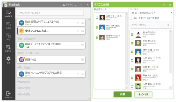Uncheck 清水 菜摘 (豊洲) in group list
This screenshot has width=176, height=102.
click(x=132, y=52)
